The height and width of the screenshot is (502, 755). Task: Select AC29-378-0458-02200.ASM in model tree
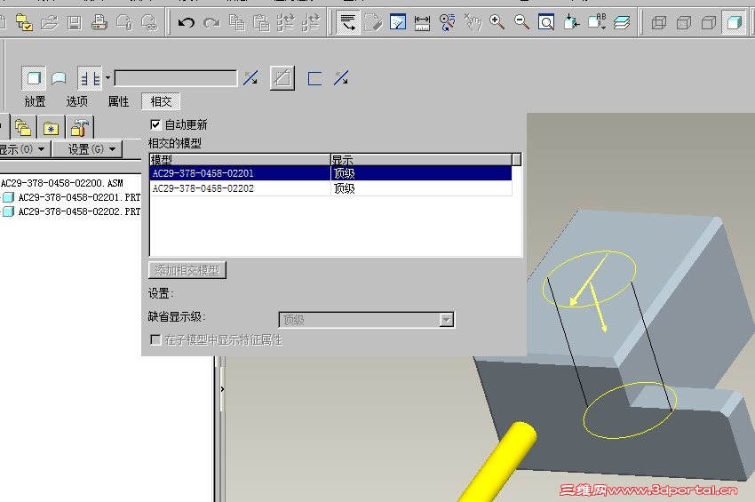(61, 183)
